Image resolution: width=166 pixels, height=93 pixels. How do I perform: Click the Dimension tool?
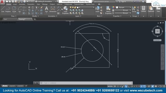[53, 9]
